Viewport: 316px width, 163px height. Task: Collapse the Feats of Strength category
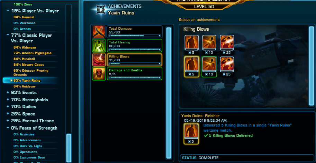click(x=8, y=128)
